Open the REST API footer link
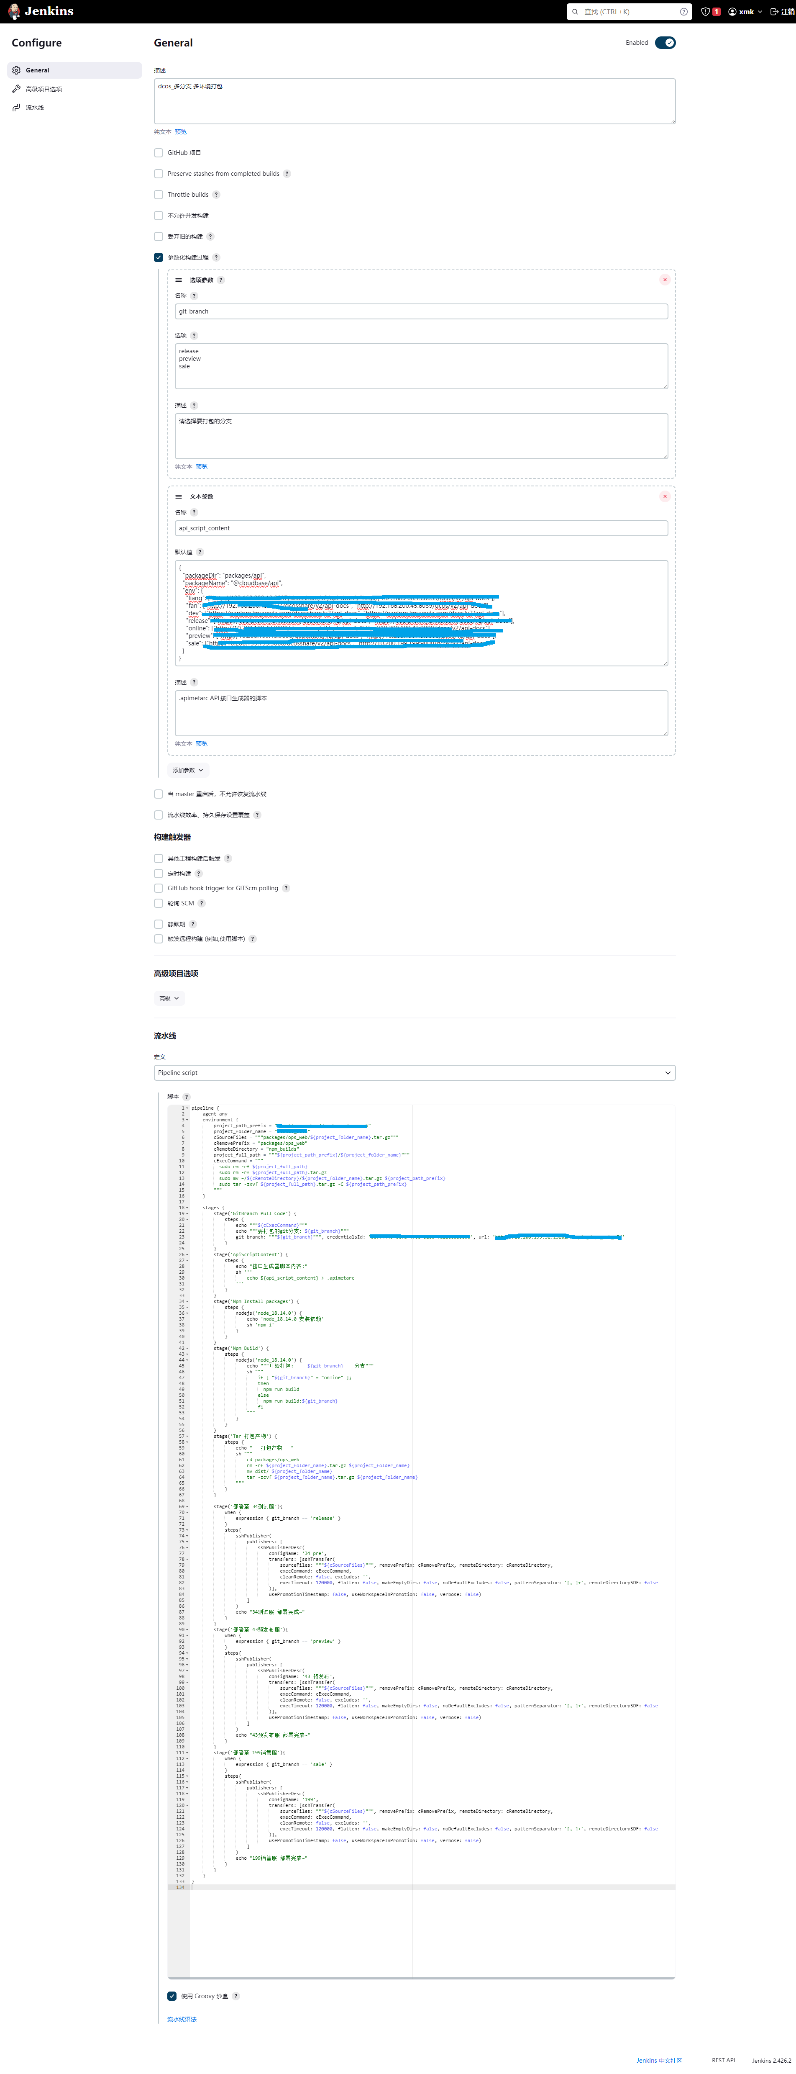 pyautogui.click(x=723, y=2060)
